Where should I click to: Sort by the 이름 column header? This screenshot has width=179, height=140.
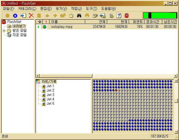(67, 22)
